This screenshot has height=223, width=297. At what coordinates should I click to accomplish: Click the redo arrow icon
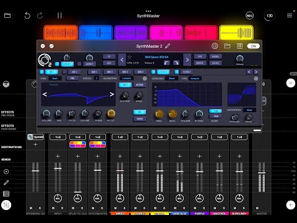[x=40, y=15]
